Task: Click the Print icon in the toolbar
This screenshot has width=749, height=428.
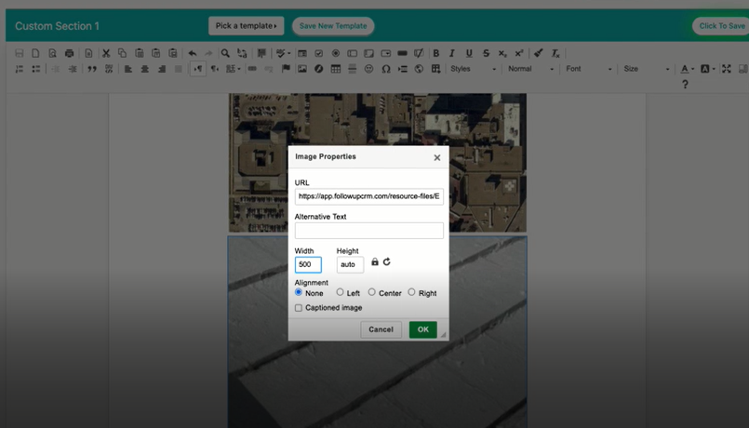Action: click(69, 53)
